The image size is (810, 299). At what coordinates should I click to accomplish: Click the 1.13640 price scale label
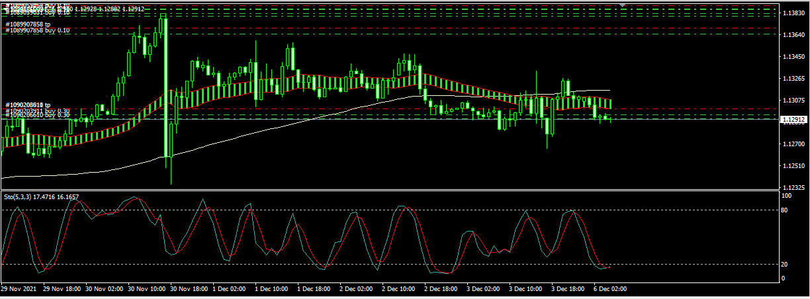pyautogui.click(x=793, y=35)
